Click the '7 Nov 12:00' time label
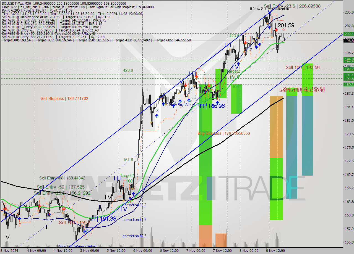The width and height of the screenshot is (354, 254). point(222,251)
